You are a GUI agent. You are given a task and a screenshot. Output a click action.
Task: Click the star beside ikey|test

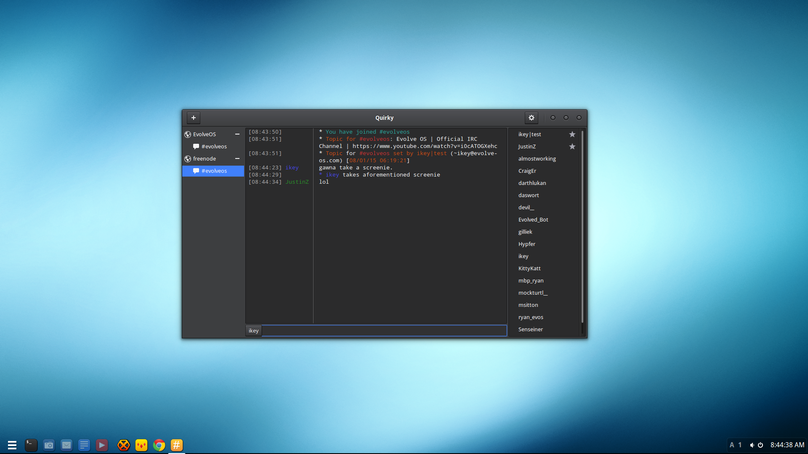click(x=572, y=135)
